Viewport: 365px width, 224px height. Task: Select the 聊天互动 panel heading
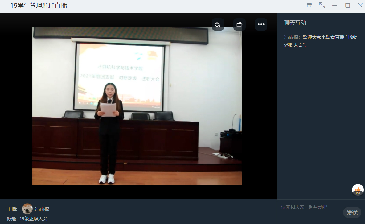point(295,23)
